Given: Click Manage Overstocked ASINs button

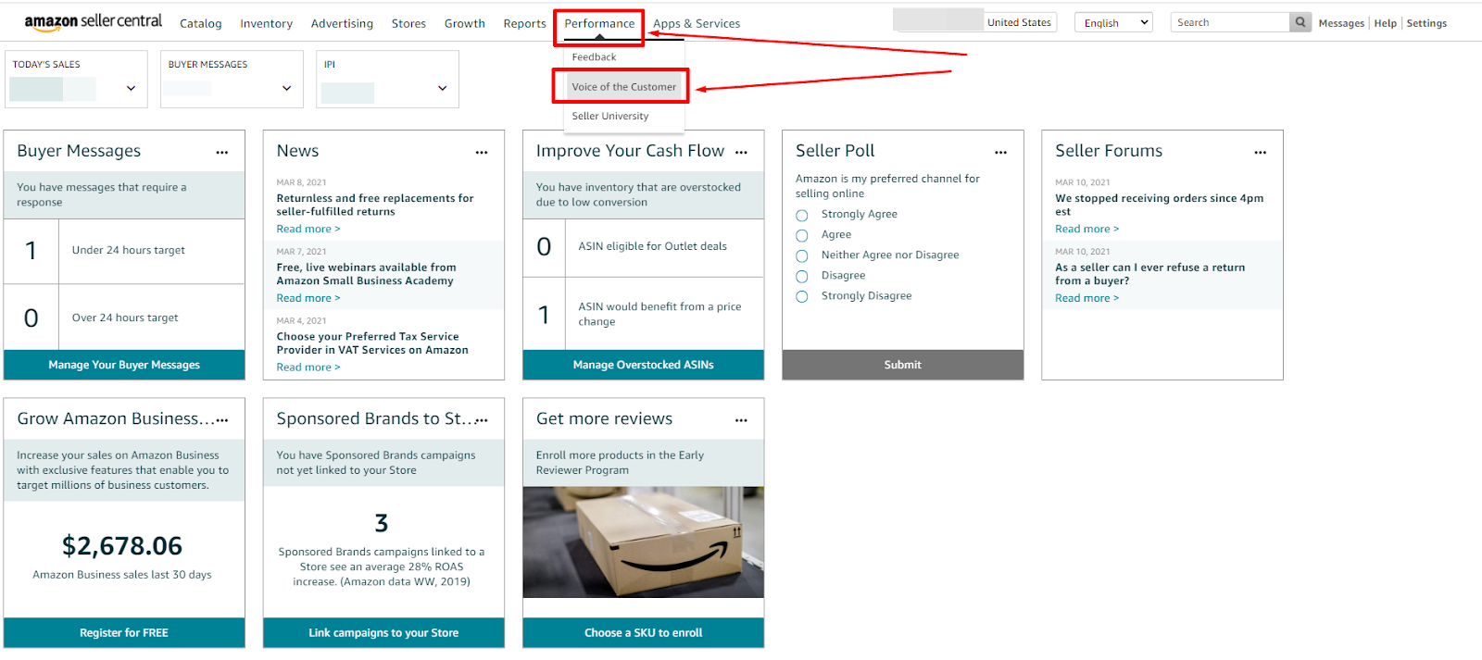Looking at the screenshot, I should pyautogui.click(x=643, y=365).
